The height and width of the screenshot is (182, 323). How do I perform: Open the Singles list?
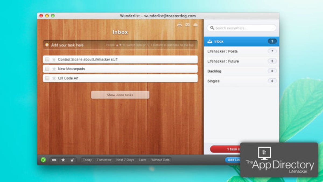coord(241,81)
